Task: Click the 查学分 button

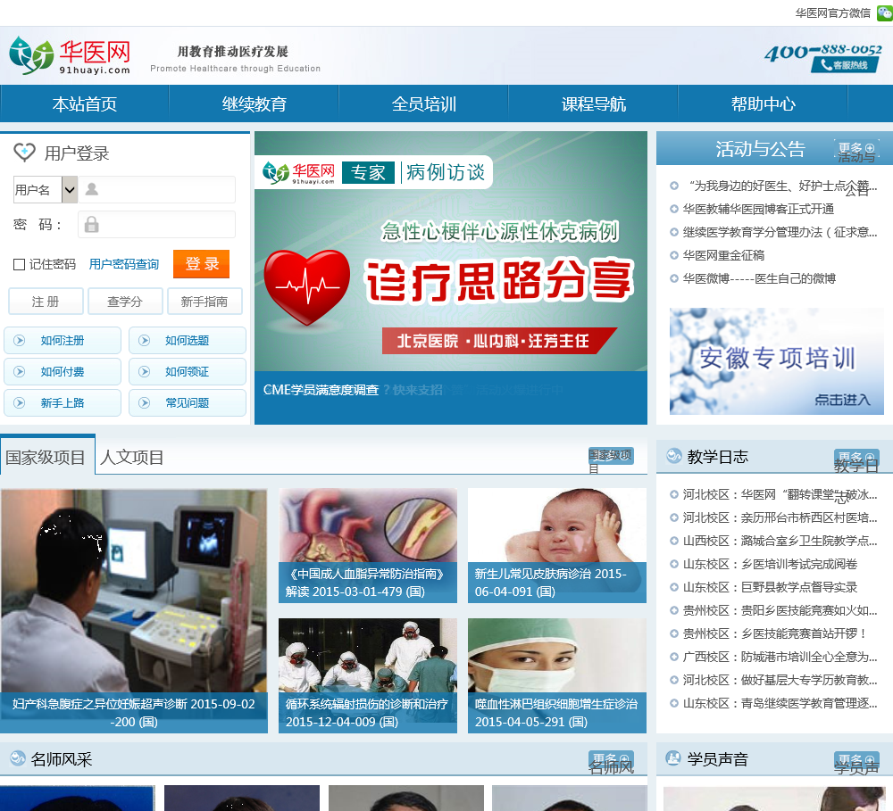Action: pyautogui.click(x=125, y=302)
